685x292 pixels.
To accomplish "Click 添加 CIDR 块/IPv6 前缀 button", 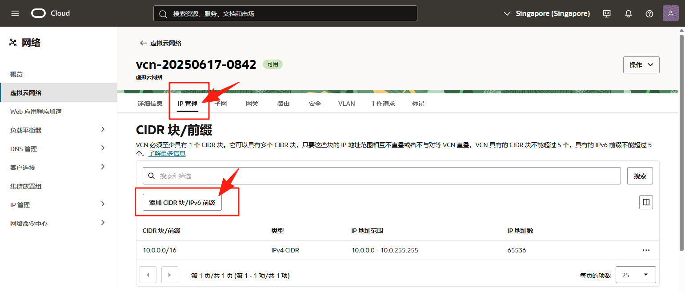I will [x=182, y=202].
